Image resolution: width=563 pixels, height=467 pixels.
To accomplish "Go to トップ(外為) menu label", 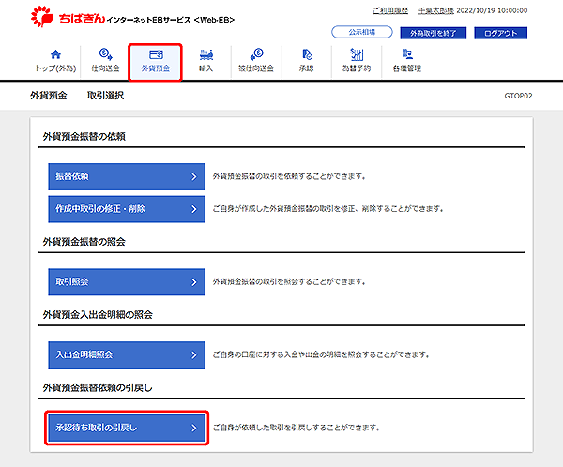I will tap(55, 68).
